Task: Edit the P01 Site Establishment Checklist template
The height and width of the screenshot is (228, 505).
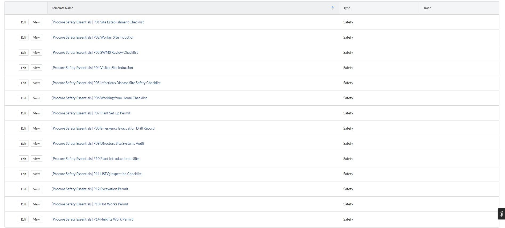Action: tap(23, 22)
